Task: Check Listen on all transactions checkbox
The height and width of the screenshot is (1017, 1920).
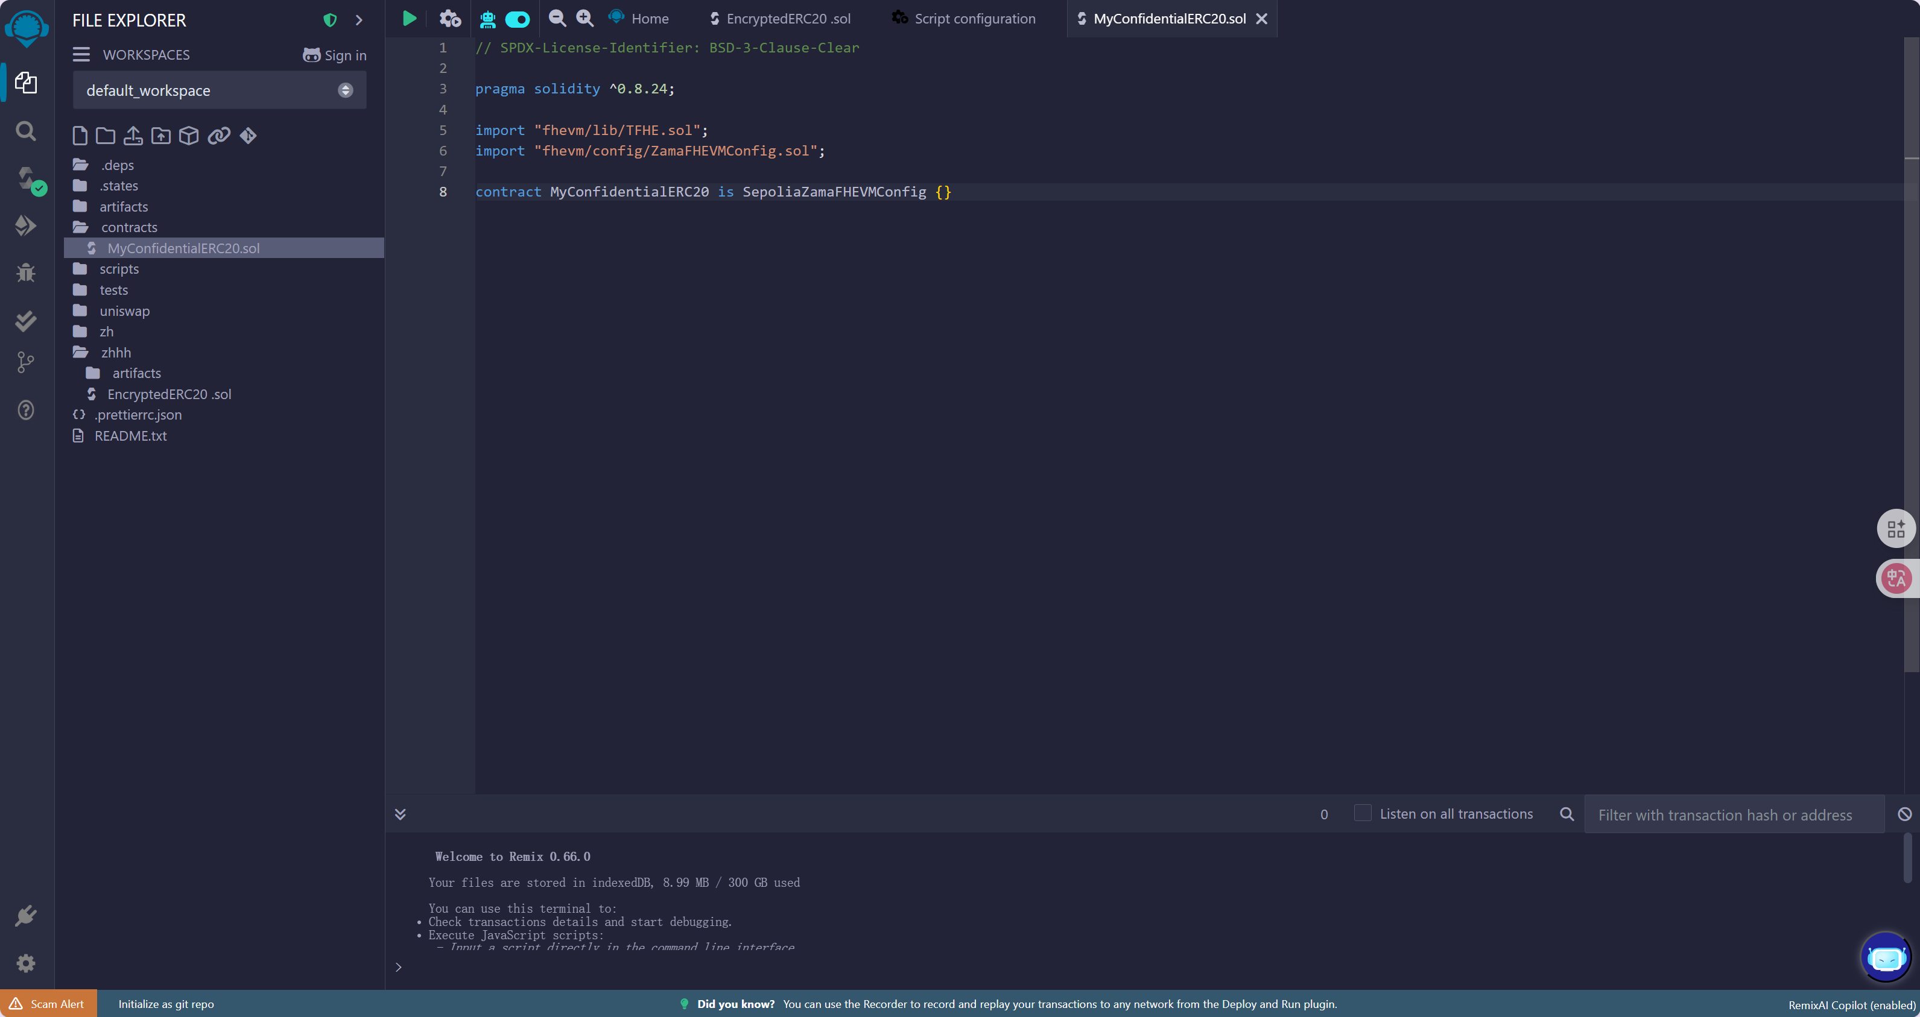Action: tap(1363, 813)
